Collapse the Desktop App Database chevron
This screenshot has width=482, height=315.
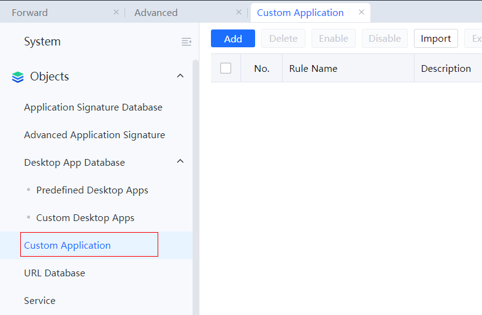click(x=180, y=161)
